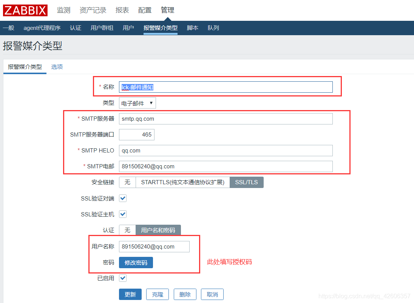
Task: Open the 监测 top menu
Action: [63, 10]
